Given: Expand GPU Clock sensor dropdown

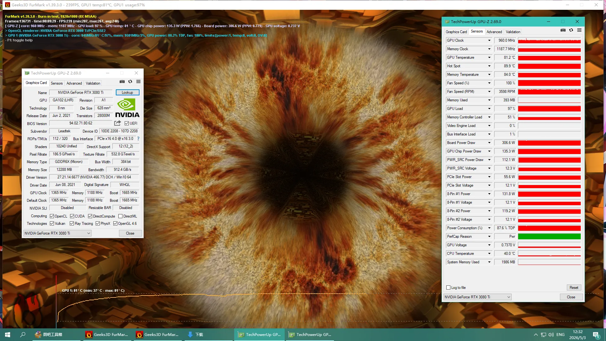Looking at the screenshot, I should click(489, 40).
